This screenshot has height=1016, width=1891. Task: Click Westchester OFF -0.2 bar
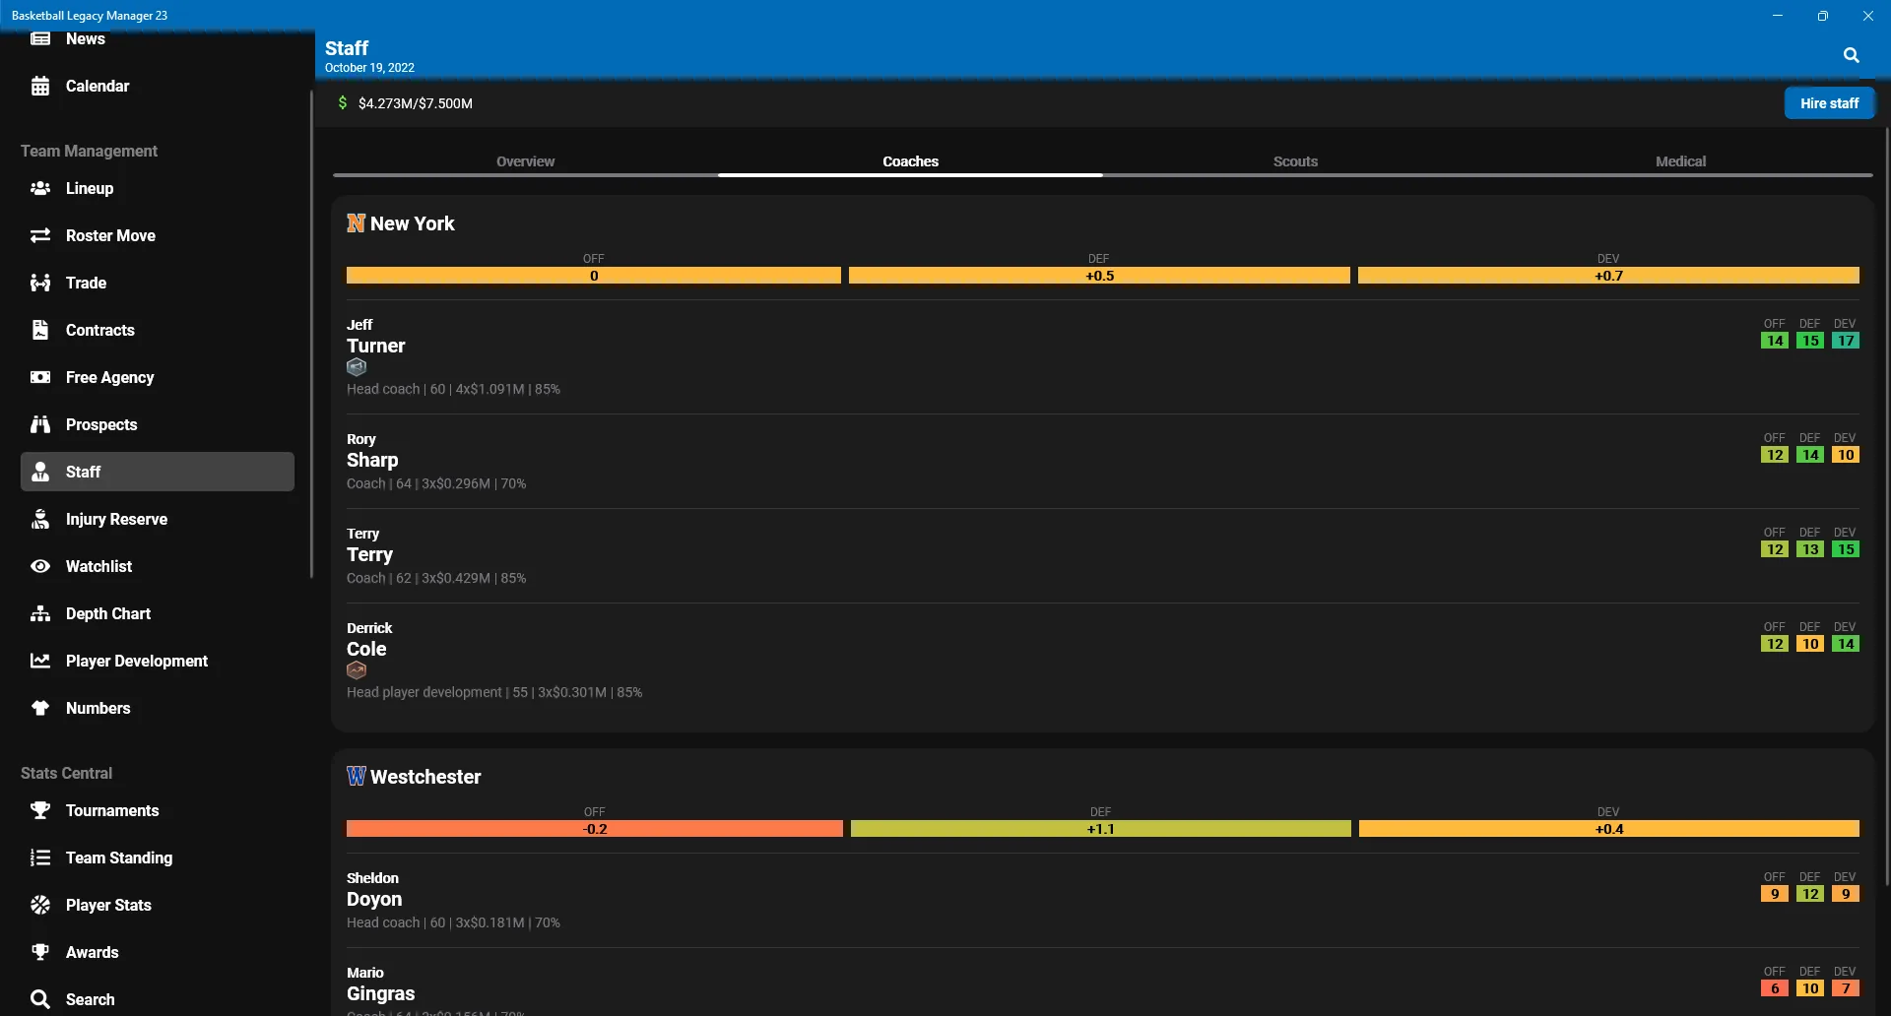point(595,829)
